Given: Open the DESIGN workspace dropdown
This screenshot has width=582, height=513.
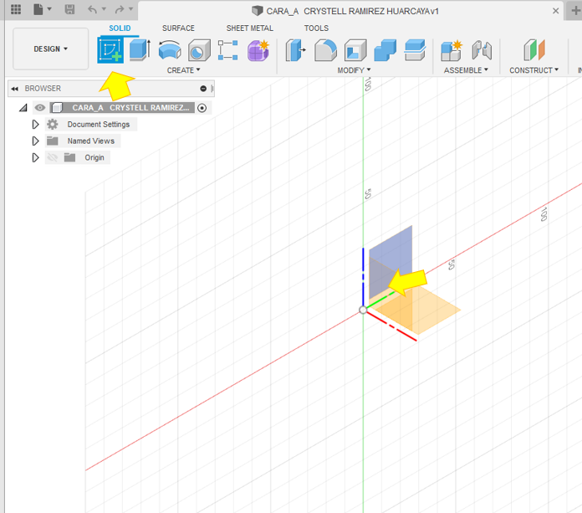Looking at the screenshot, I should [x=51, y=49].
